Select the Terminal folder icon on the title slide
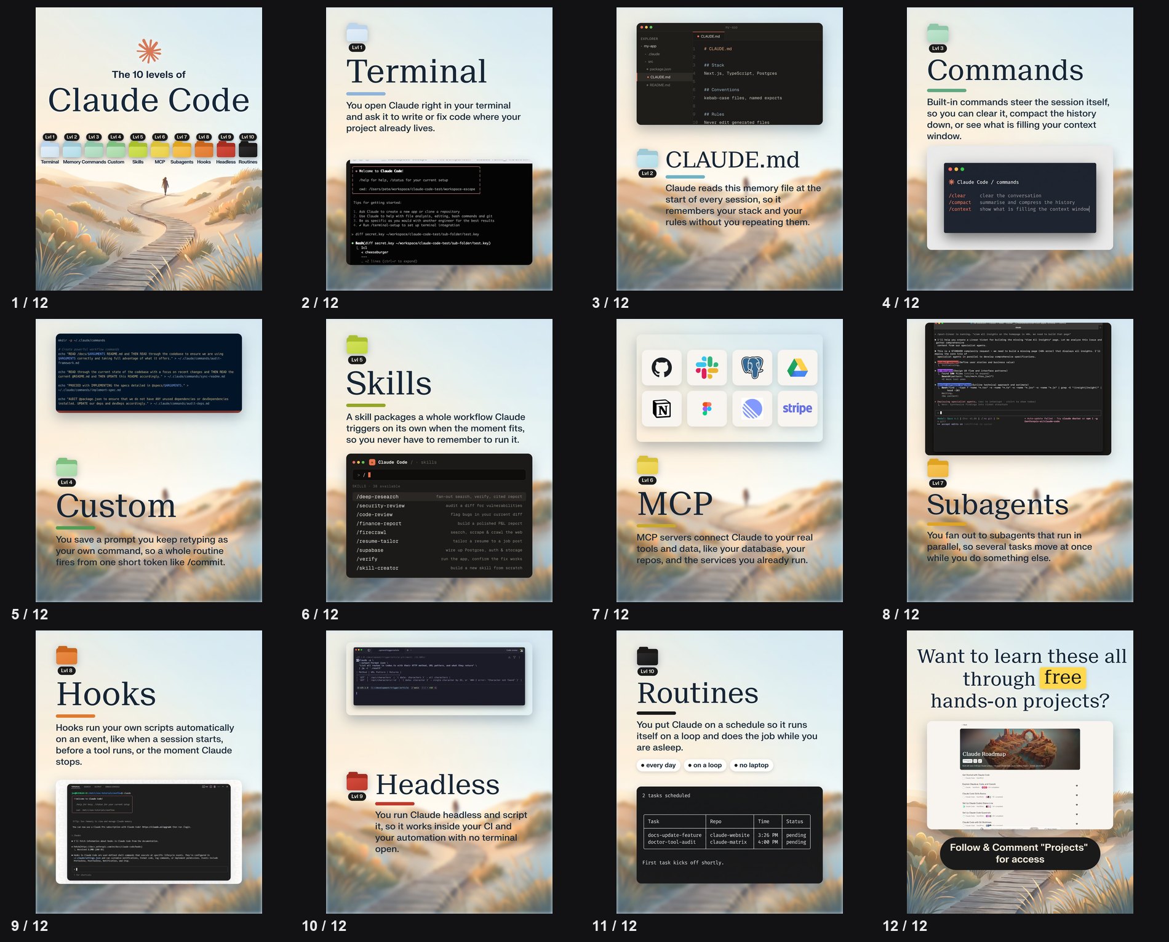 50,150
